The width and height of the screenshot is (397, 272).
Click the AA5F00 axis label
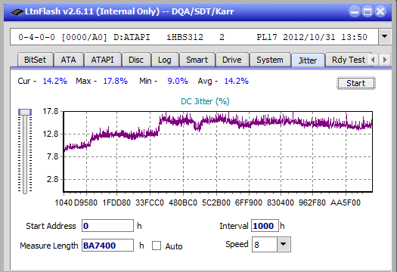[346, 202]
